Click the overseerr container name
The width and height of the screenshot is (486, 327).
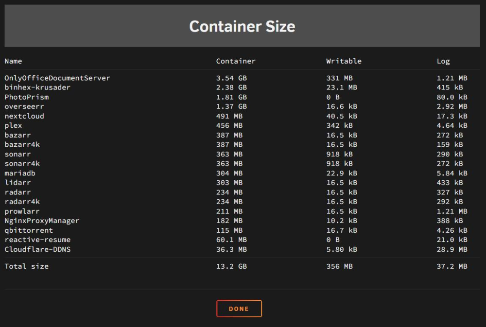pos(24,106)
